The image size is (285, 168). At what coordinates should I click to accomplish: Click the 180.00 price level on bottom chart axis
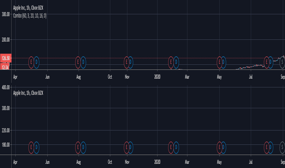pos(6,145)
